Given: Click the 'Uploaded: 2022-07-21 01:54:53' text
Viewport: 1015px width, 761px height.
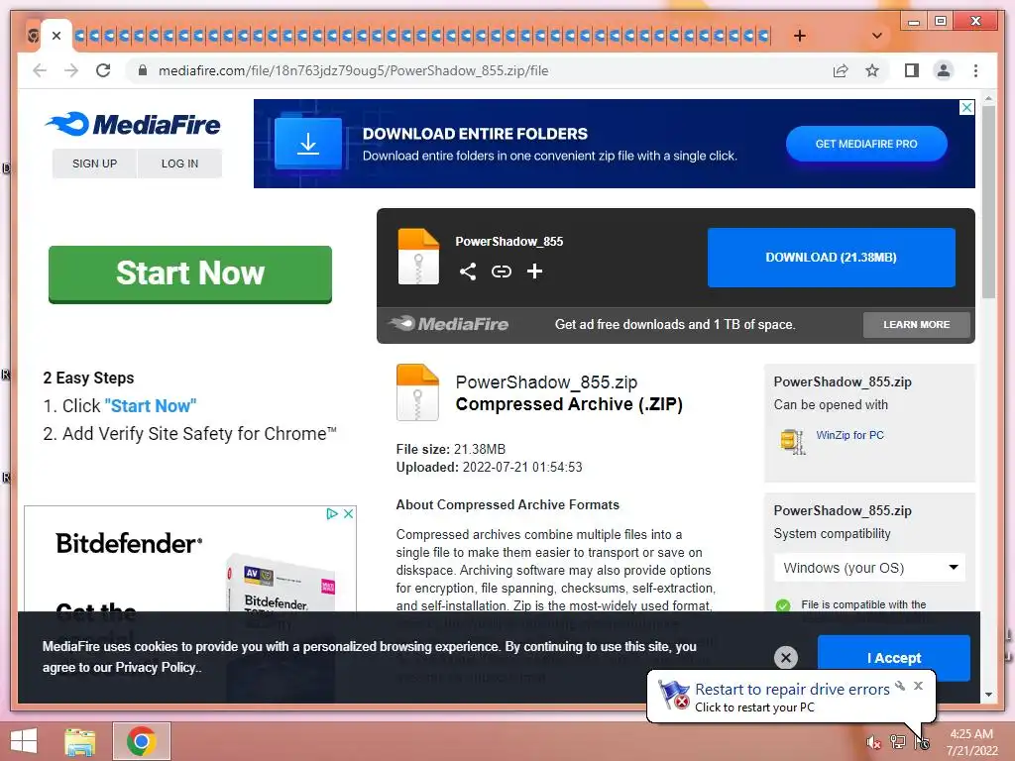Looking at the screenshot, I should (489, 468).
